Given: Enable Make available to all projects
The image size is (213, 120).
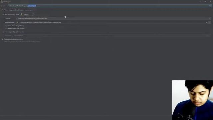Looking at the screenshot, I should pyautogui.click(x=6, y=29).
